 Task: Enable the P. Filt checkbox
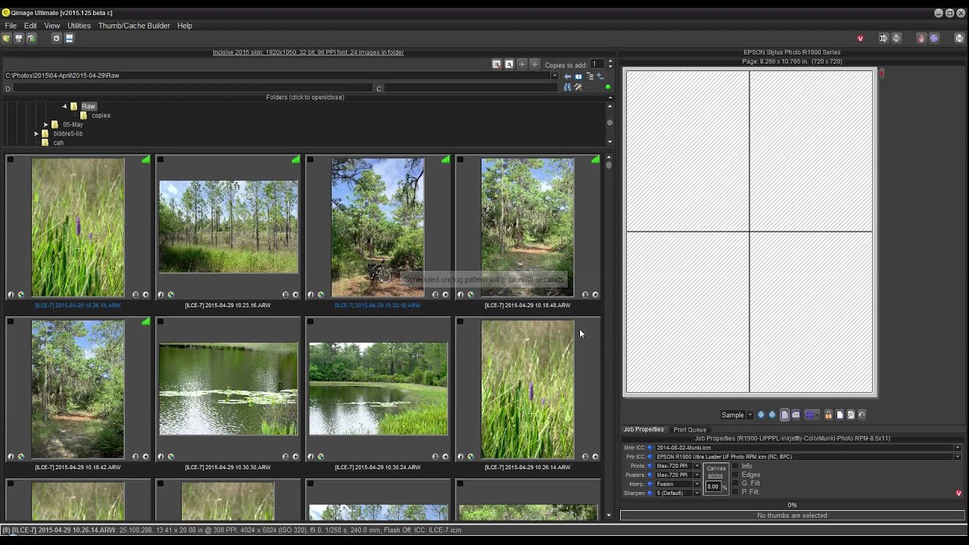point(735,492)
